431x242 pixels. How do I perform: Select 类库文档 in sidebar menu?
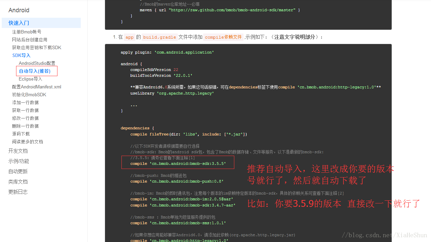[x=18, y=182]
